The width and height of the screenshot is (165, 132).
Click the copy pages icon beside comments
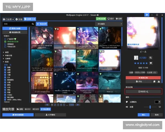click(x=154, y=81)
